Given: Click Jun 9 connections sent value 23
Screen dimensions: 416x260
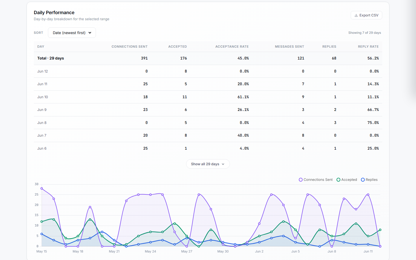Looking at the screenshot, I should (146, 110).
